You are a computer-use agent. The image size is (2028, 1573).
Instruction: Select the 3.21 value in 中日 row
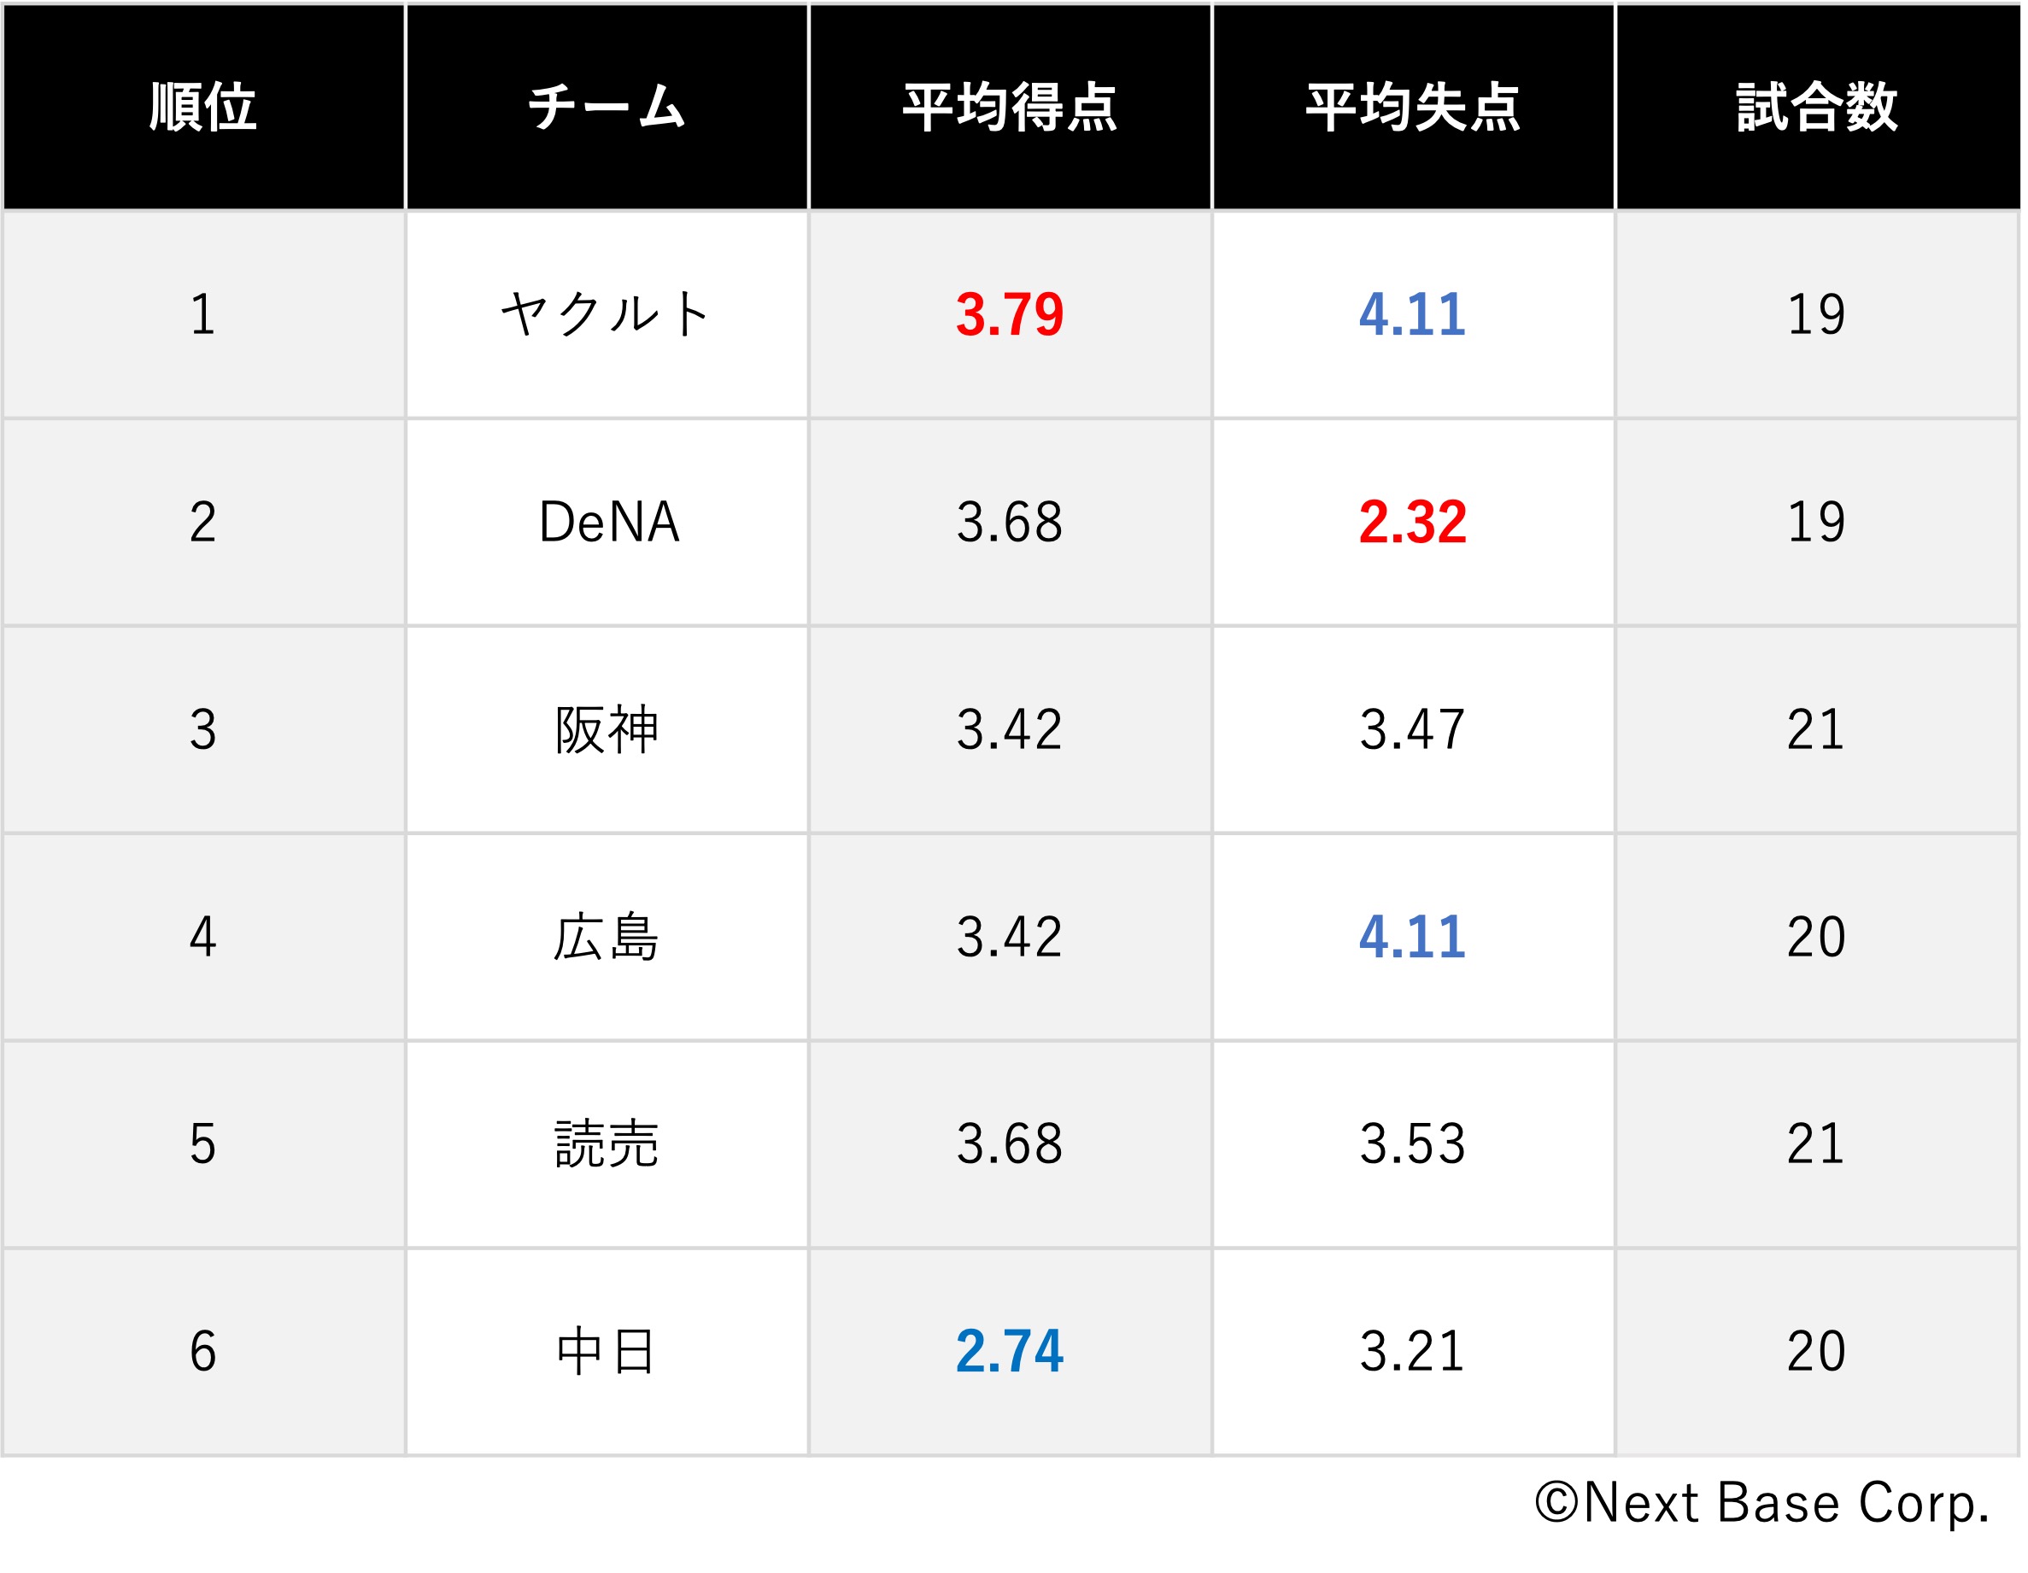click(1412, 1350)
